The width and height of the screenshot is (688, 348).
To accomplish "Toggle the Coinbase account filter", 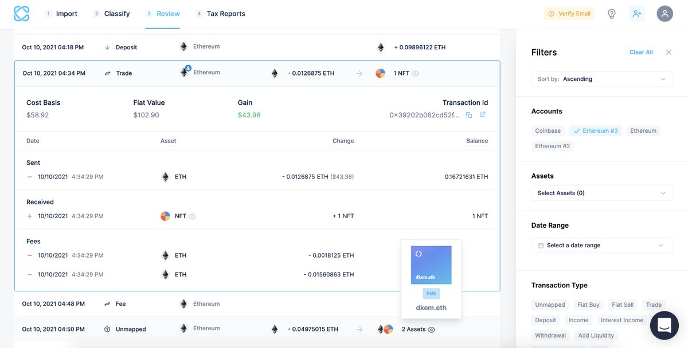I will coord(548,130).
